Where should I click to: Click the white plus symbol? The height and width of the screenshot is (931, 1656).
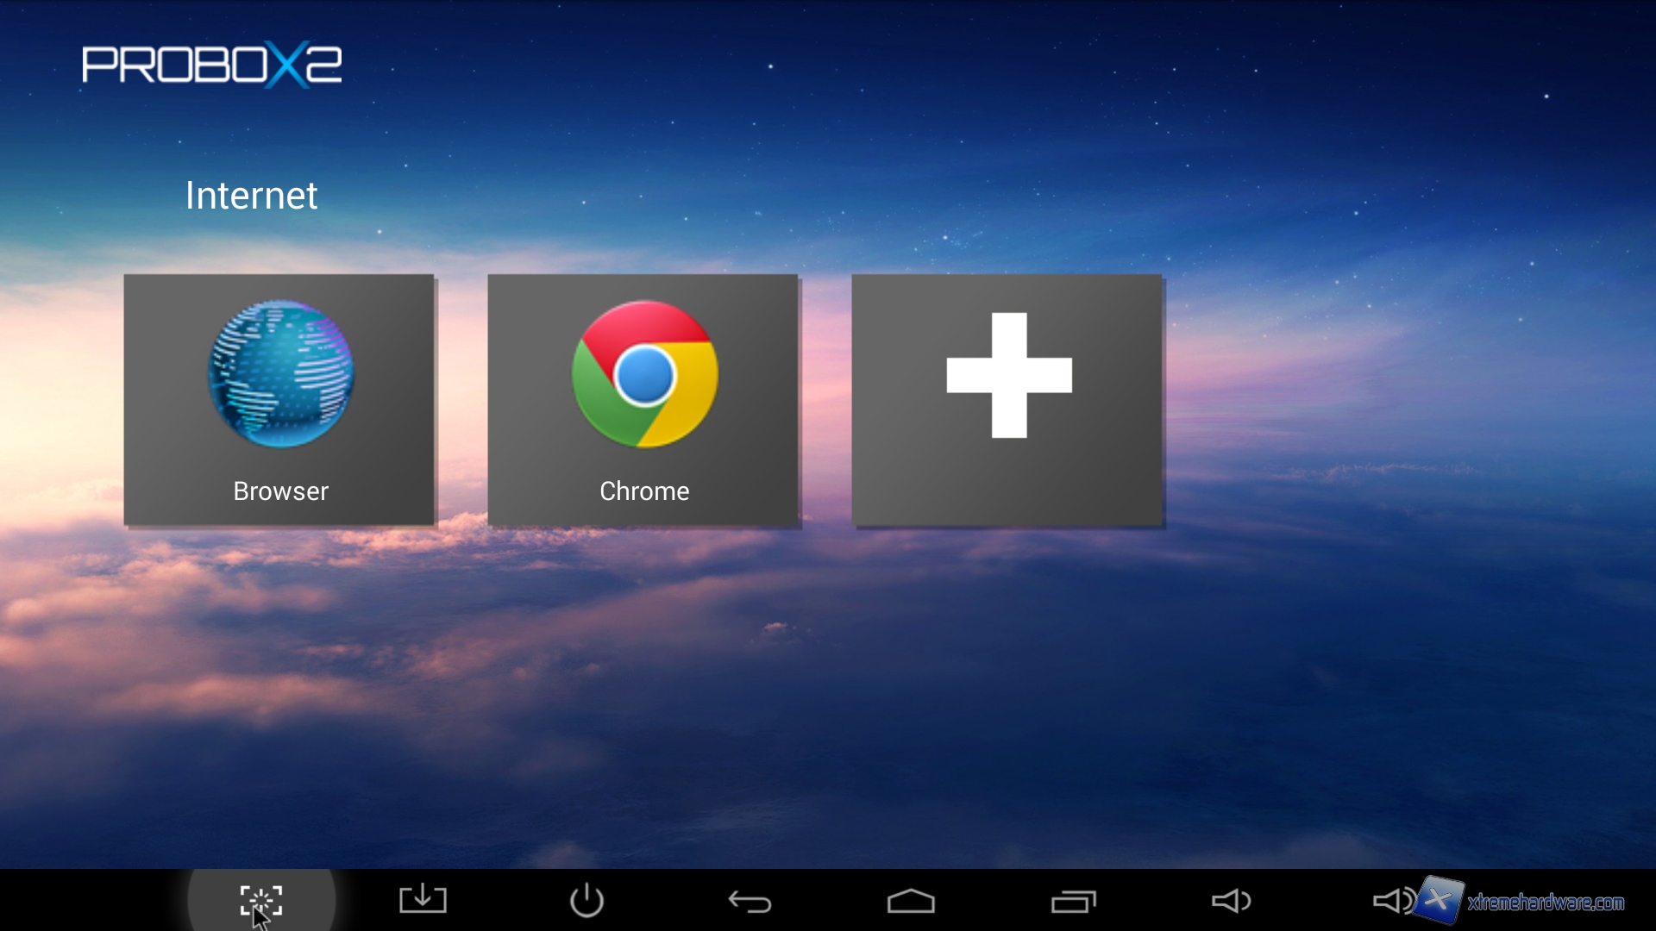[x=1009, y=375]
